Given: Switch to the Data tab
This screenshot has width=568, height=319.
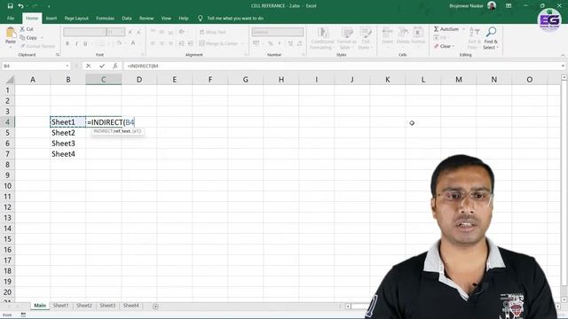Looking at the screenshot, I should click(x=127, y=18).
